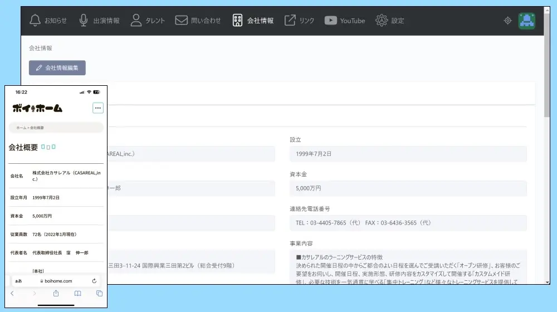Screen dimensions: 557x312
Task: Click the admin page vertical scrollbar thumb
Action: click(547, 65)
